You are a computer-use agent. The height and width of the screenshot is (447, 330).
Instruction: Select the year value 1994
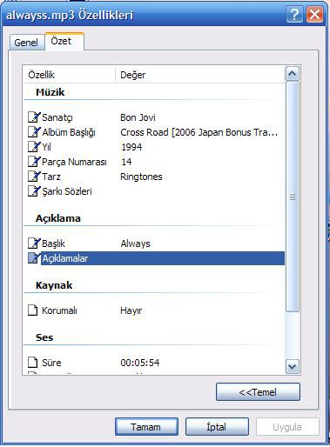click(131, 147)
